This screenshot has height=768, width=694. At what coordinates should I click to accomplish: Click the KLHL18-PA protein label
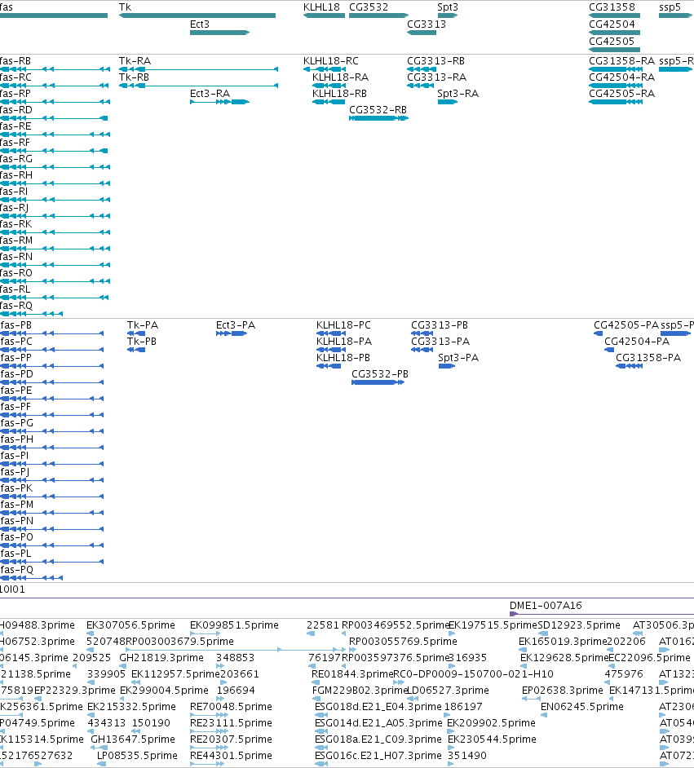[x=344, y=342]
